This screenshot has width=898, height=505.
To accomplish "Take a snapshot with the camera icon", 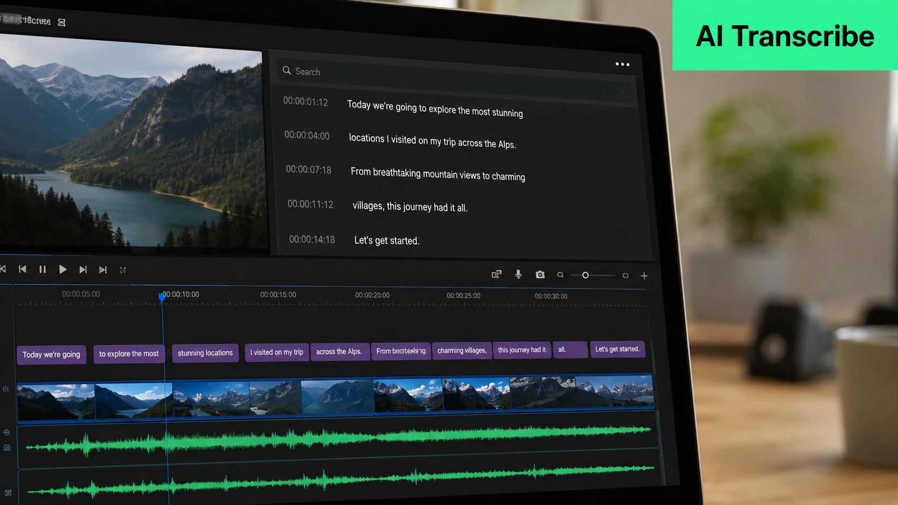I will pyautogui.click(x=540, y=275).
